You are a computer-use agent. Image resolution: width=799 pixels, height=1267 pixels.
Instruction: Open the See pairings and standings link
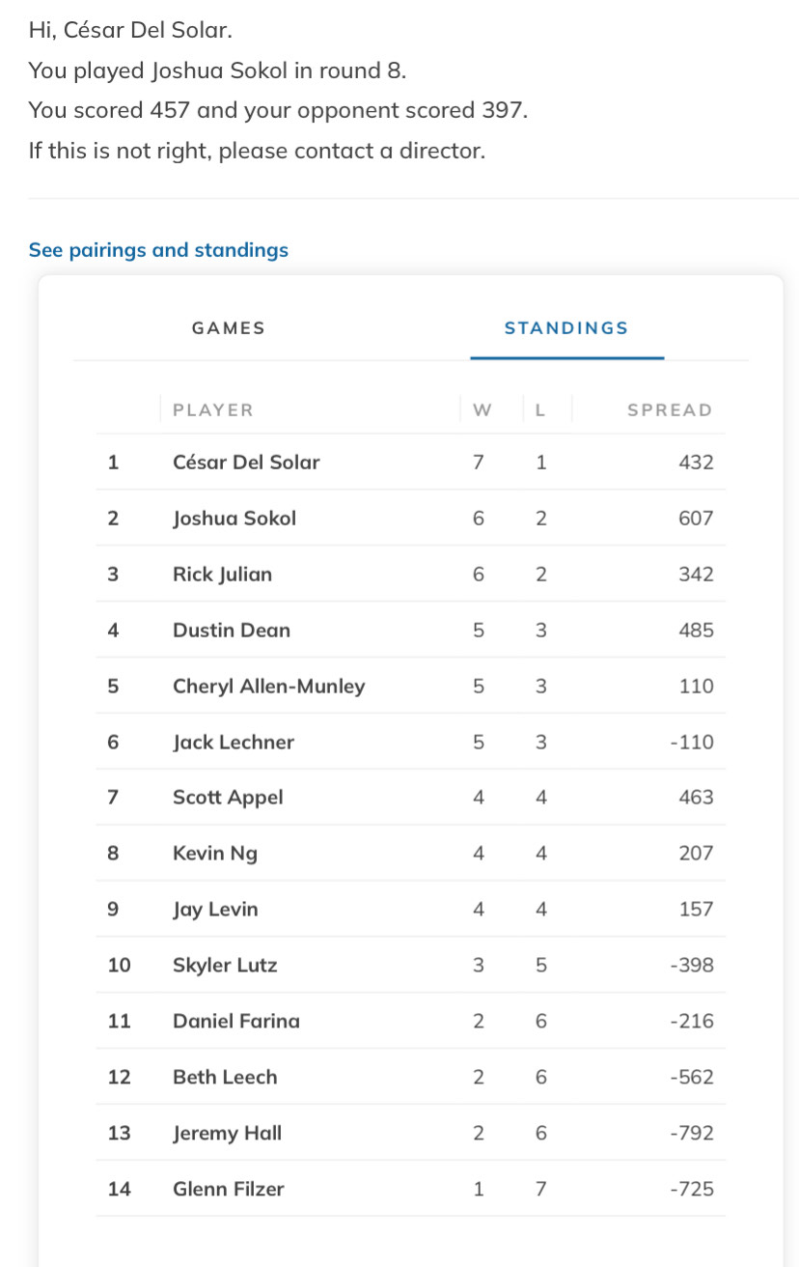[158, 250]
